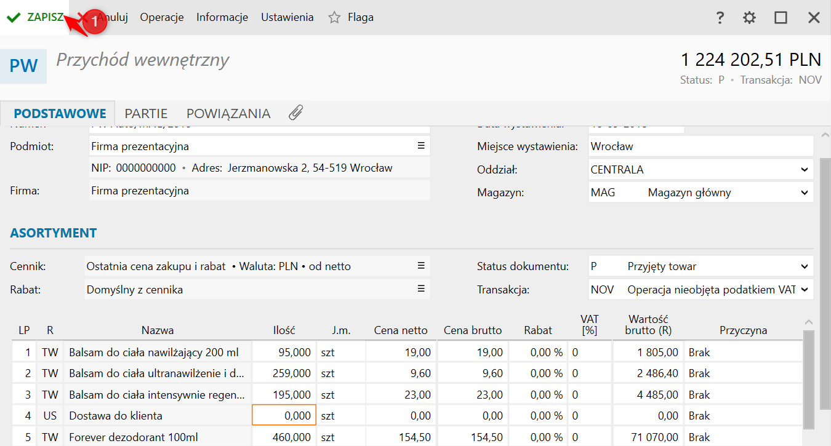Image resolution: width=831 pixels, height=446 pixels.
Task: Click the J.m. column header
Action: point(340,330)
